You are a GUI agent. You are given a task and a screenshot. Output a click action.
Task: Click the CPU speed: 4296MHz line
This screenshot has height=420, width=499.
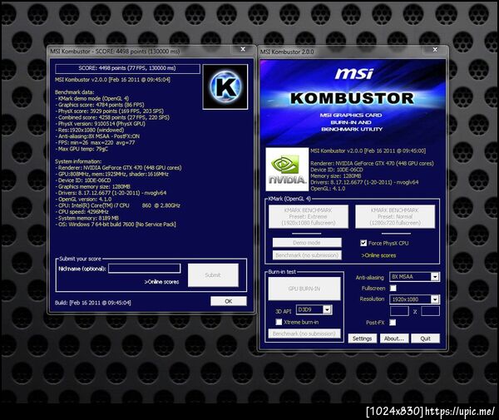pyautogui.click(x=82, y=211)
